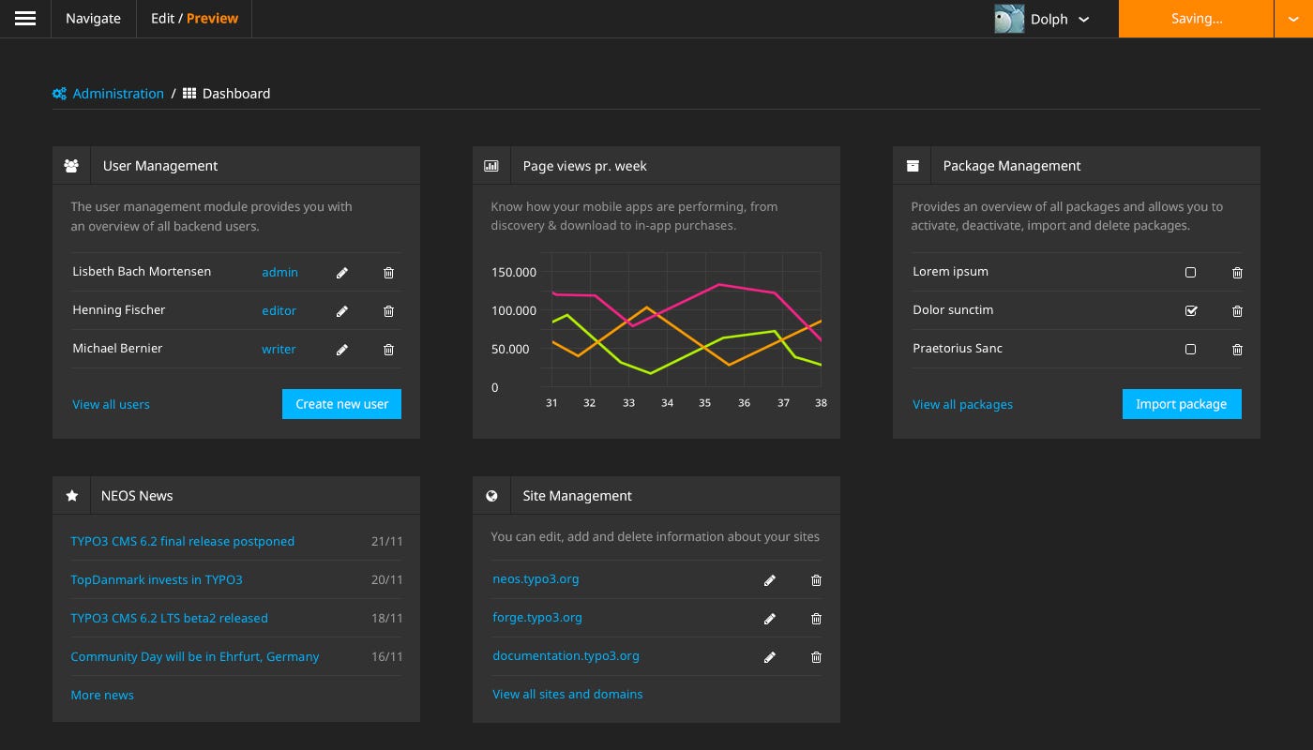Switch to Preview mode
The width and height of the screenshot is (1313, 750).
pos(212,18)
